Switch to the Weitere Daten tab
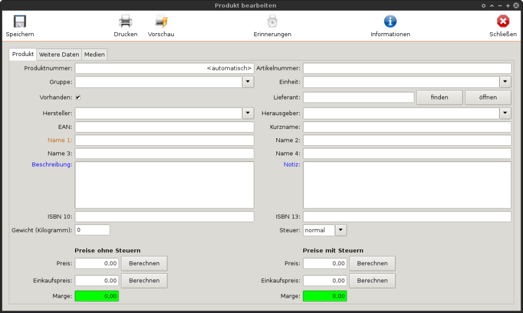This screenshot has width=523, height=313. coord(59,55)
